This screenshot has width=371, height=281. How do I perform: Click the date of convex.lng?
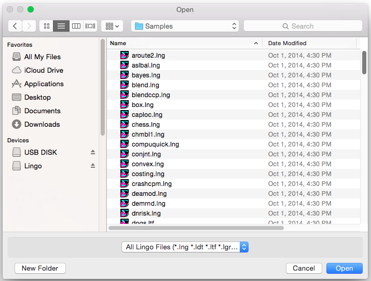pos(299,164)
